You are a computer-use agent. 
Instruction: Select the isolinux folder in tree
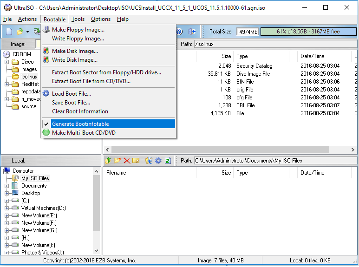coord(29,77)
